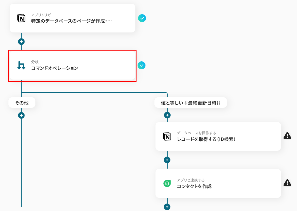Add a step below the Notion trigger card

[x=21, y=42]
